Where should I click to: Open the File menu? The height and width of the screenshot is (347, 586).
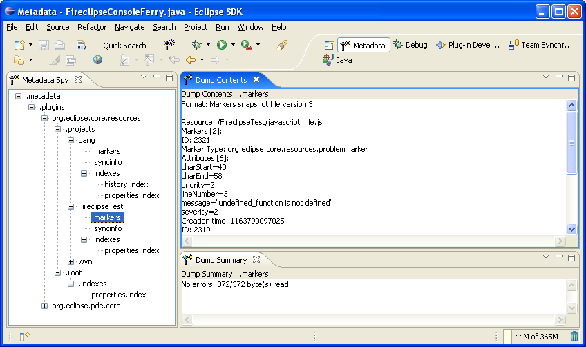(12, 27)
